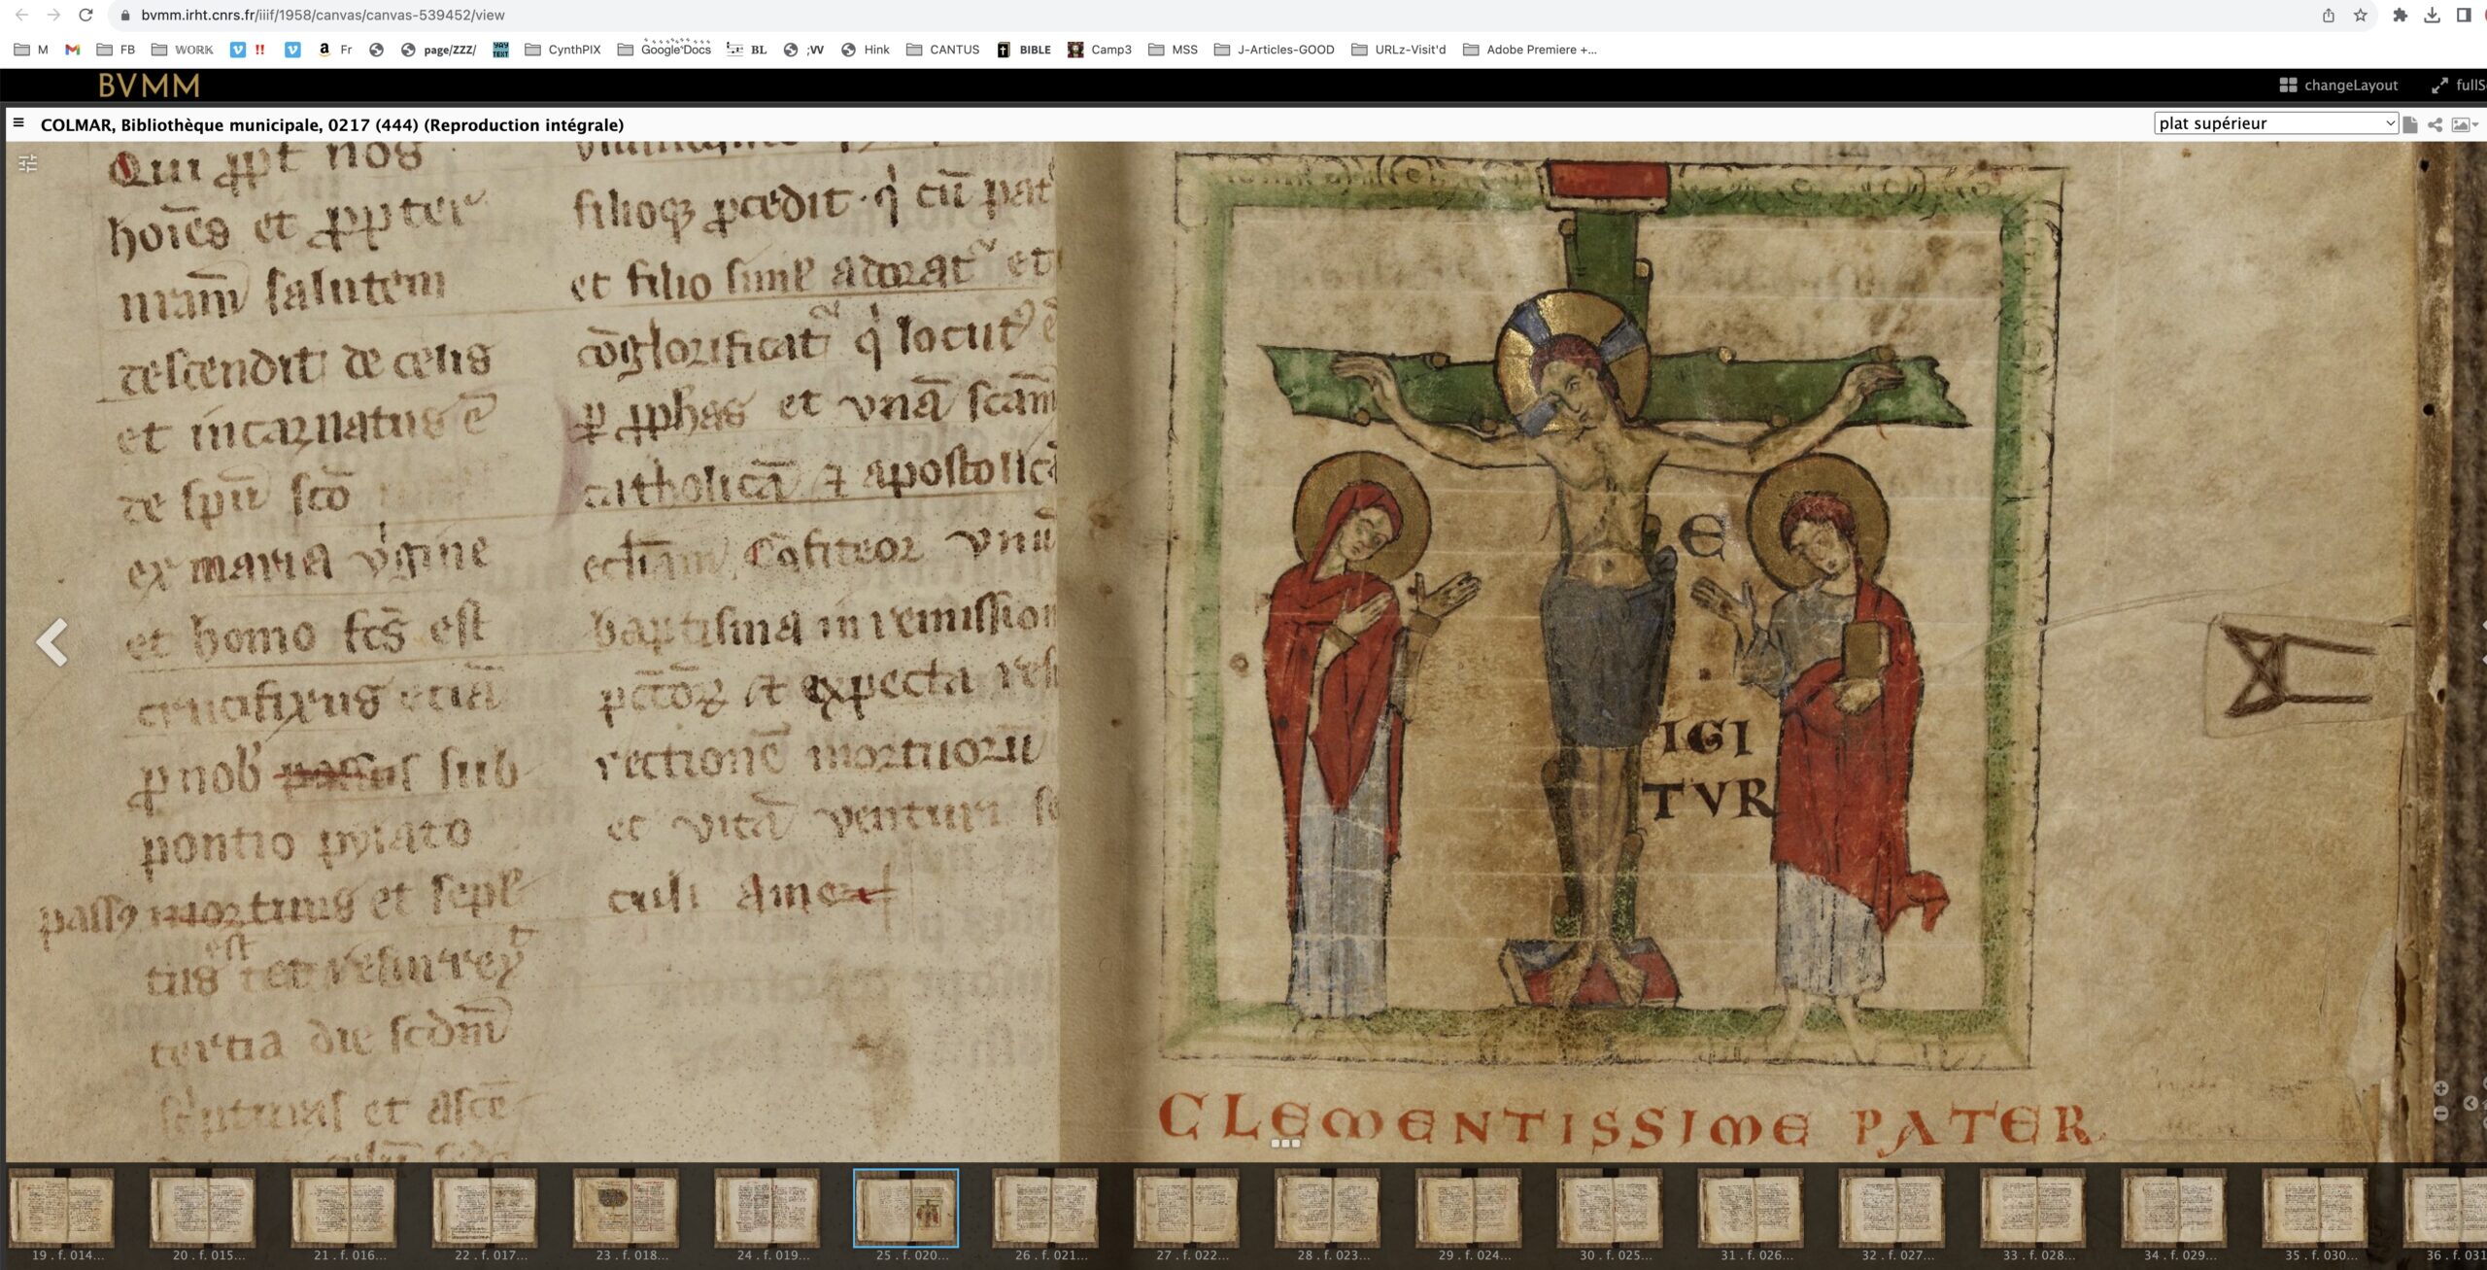Open the Camp3 bookmark

coord(1100,50)
